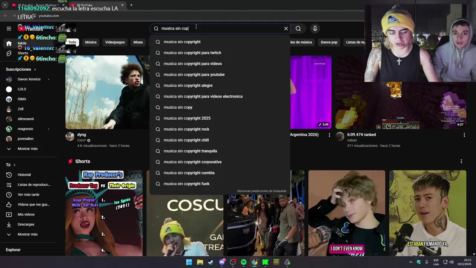
Task: Open Videos que me gustan in sidebar
Action: coord(28,204)
